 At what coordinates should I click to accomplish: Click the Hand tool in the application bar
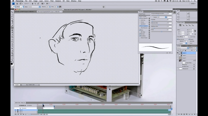32,4
